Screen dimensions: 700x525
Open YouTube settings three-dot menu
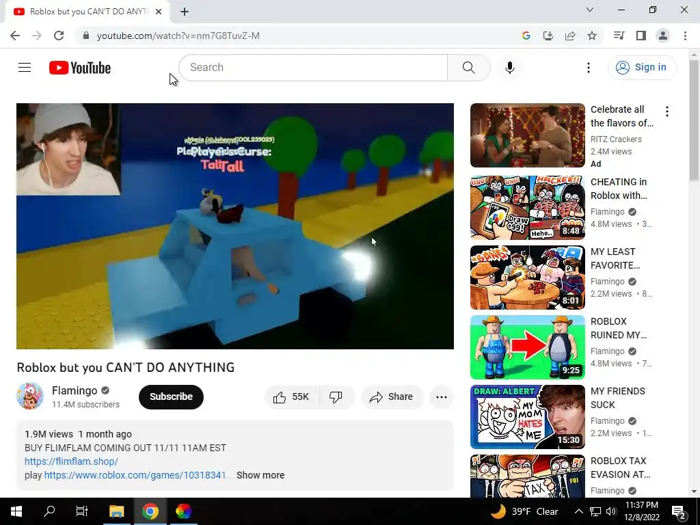[589, 68]
